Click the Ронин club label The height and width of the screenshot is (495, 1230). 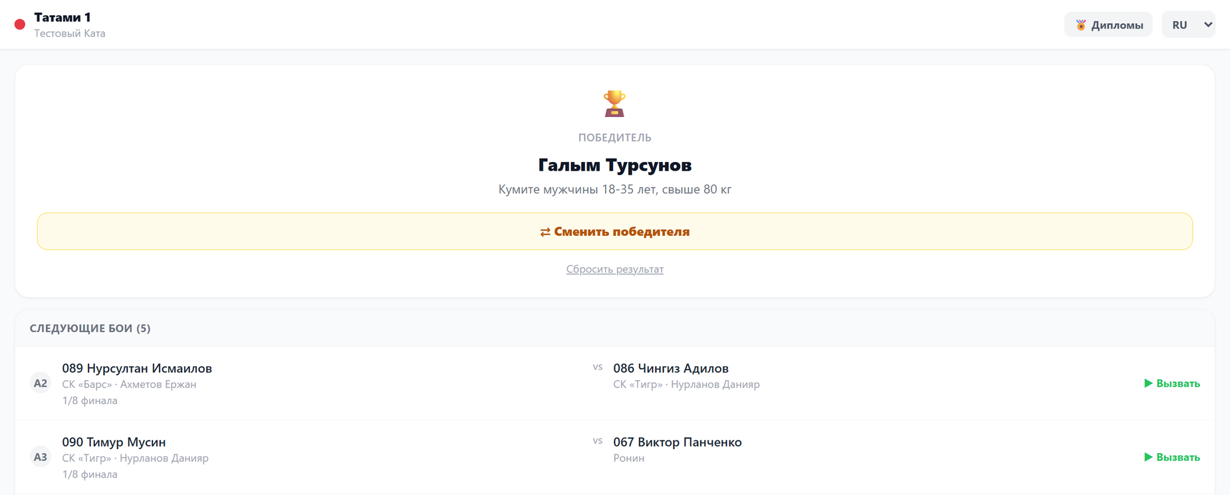click(x=629, y=458)
